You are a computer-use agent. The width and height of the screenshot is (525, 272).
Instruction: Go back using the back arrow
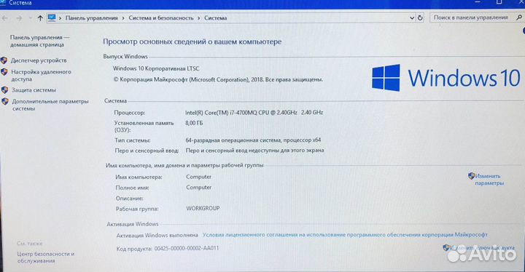pyautogui.click(x=4, y=18)
